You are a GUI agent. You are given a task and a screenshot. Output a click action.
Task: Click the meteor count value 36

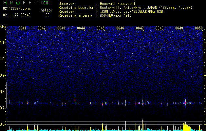click(x=47, y=15)
